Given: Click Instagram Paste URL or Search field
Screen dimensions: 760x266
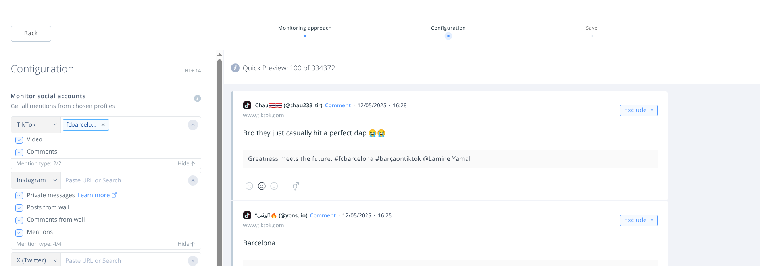Looking at the screenshot, I should click(124, 180).
